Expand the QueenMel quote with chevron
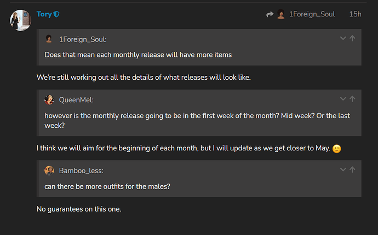 click(x=343, y=99)
